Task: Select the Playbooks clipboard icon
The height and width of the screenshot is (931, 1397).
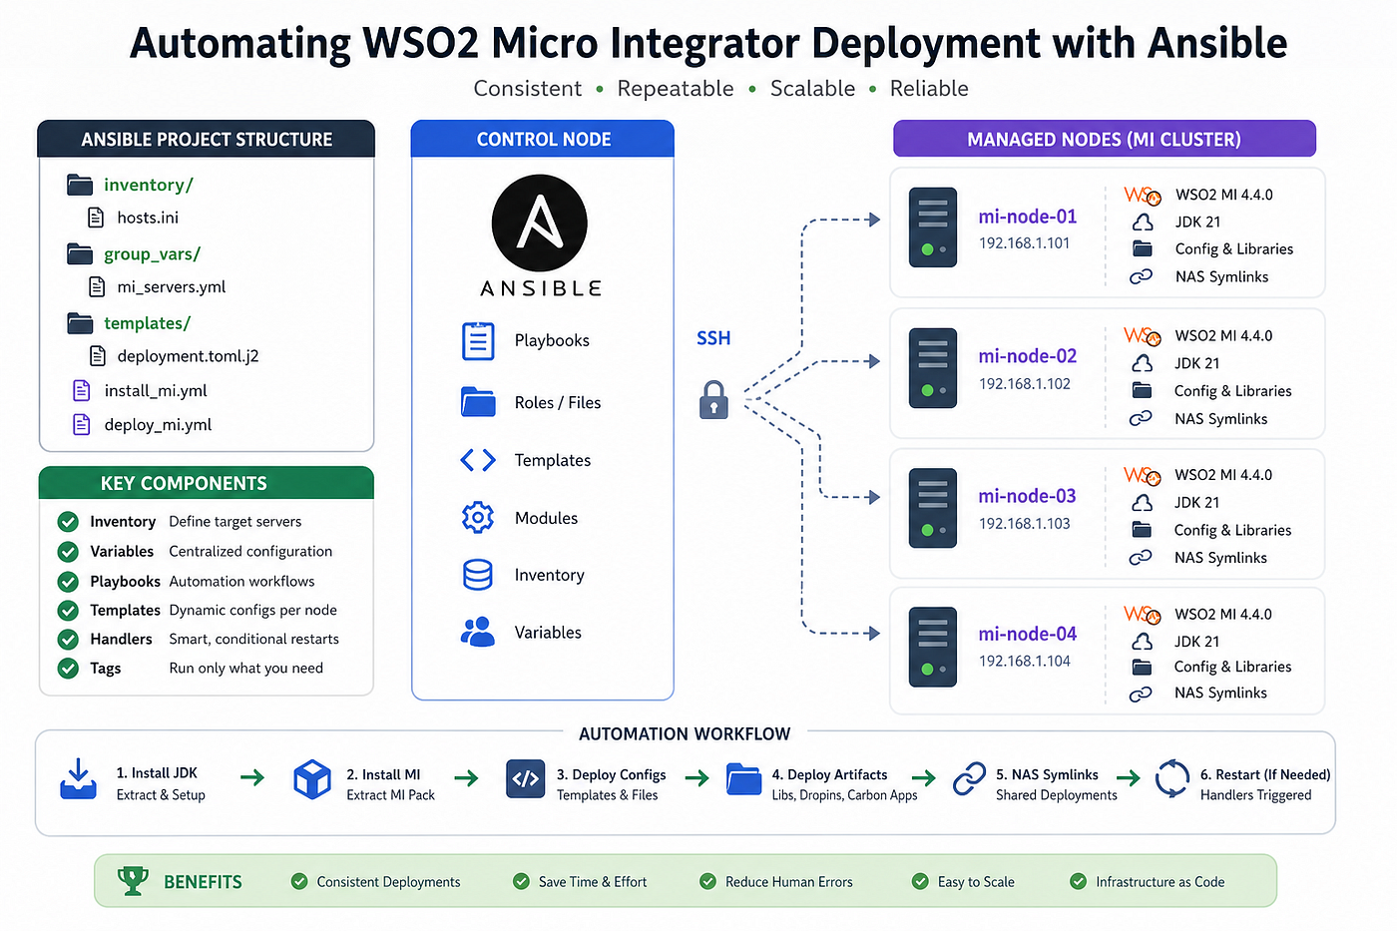Action: 478,340
